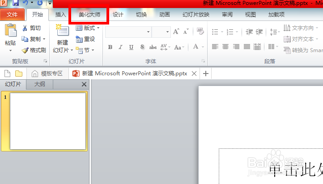This screenshot has height=184, width=323.
Task: Click the Paste clipboard icon
Action: click(10, 30)
